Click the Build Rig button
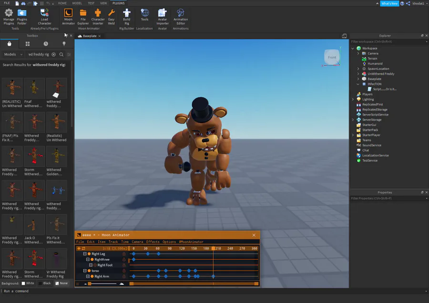This screenshot has width=429, height=303. click(x=126, y=17)
